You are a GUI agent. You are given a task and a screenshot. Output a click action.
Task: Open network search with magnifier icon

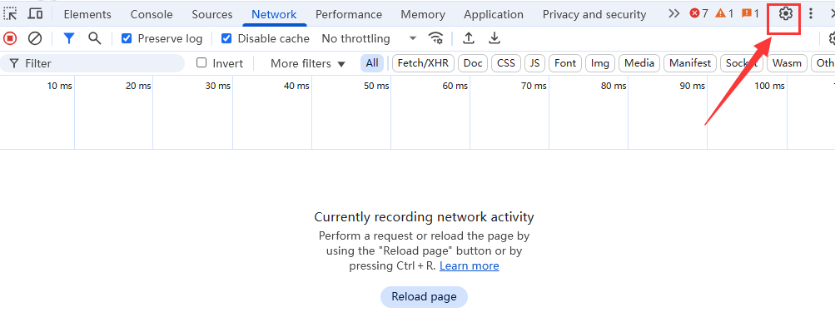(94, 38)
